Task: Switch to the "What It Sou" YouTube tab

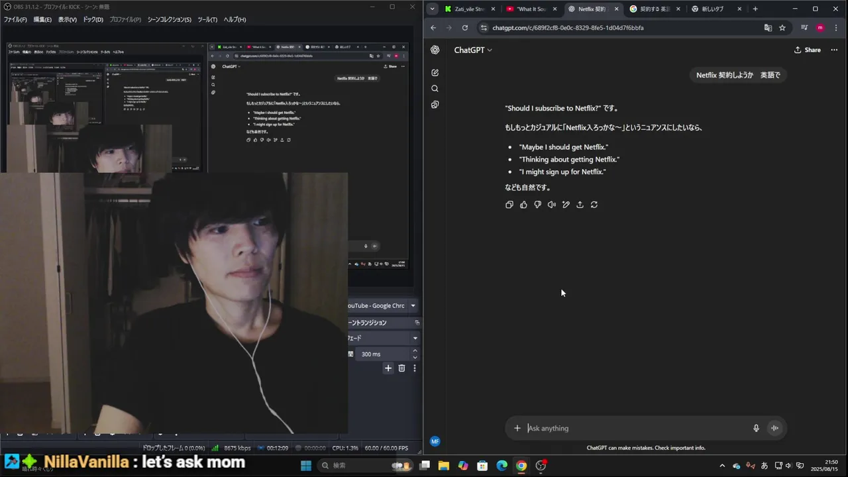Action: [x=531, y=9]
